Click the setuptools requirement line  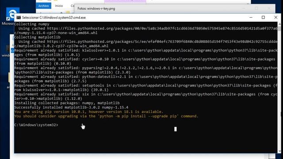146,85
